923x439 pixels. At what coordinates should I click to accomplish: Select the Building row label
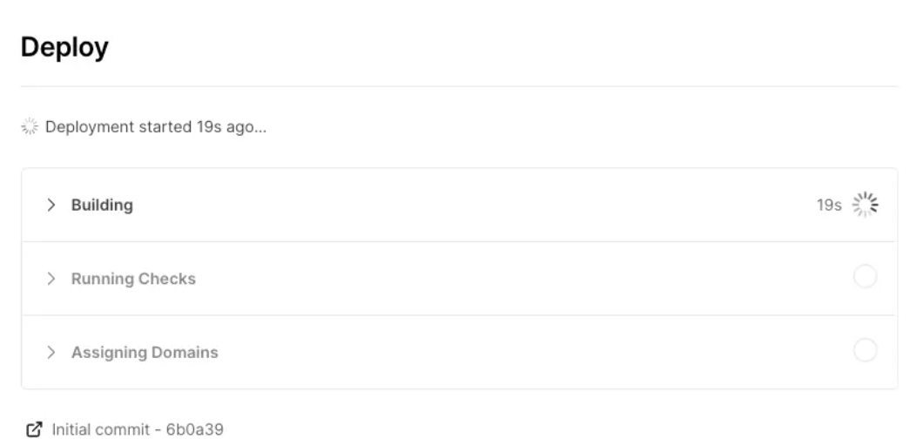coord(102,205)
